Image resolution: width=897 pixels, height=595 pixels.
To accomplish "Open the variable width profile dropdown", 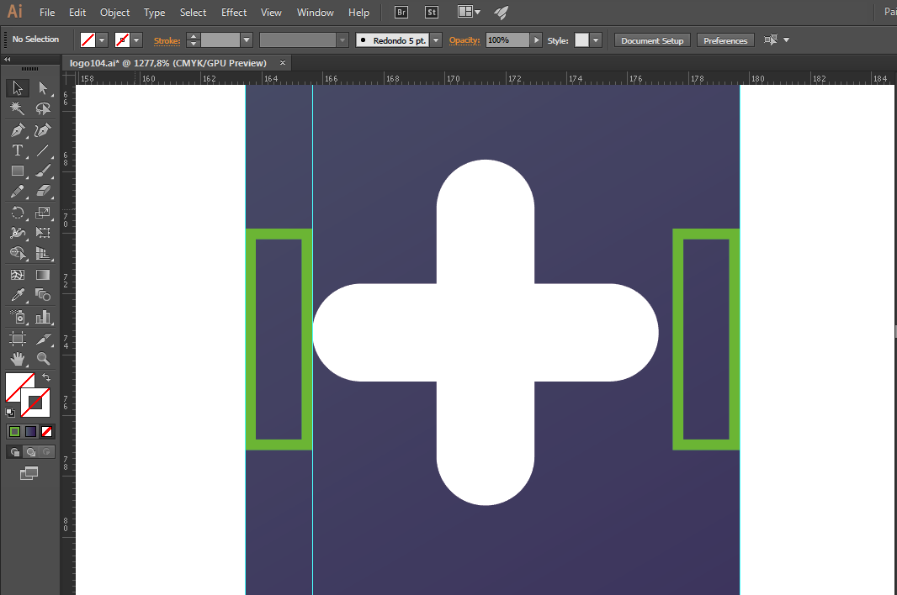I will pos(342,40).
